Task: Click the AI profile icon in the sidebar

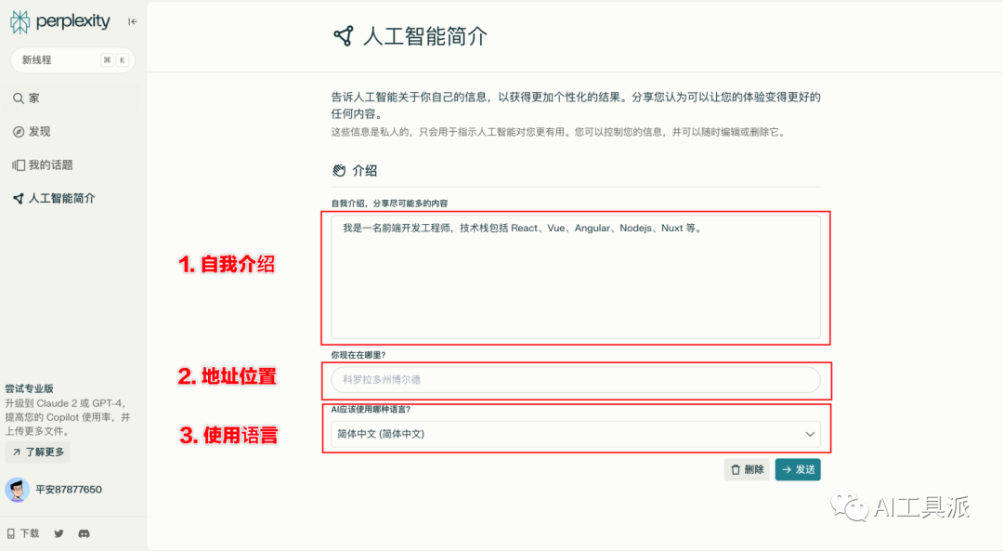Action: click(19, 199)
